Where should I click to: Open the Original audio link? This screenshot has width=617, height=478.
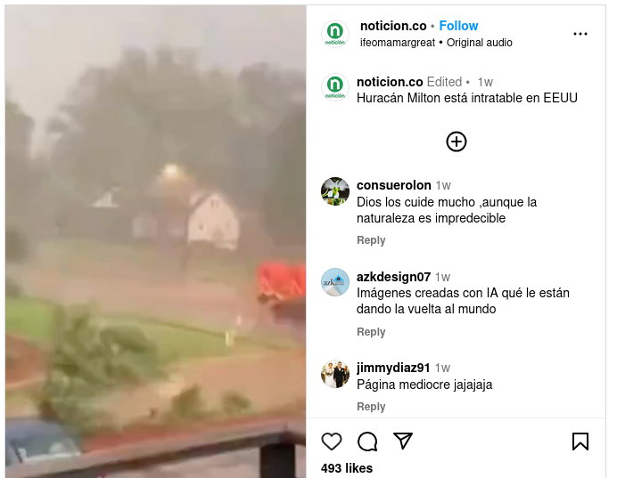coord(480,43)
